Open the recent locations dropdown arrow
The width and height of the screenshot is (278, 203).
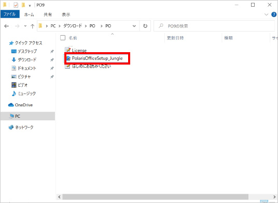point(25,26)
